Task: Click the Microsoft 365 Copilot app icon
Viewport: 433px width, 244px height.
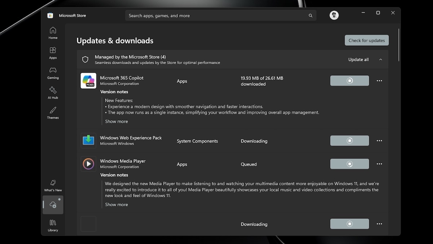Action: click(88, 81)
